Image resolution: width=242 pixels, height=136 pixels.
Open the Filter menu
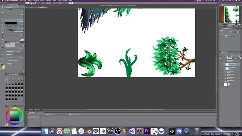(x=59, y=1)
